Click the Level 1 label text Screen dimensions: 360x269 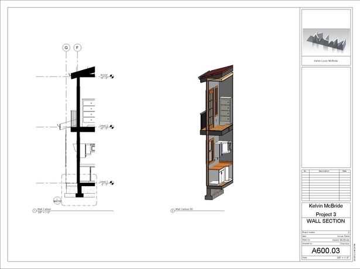pyautogui.click(x=104, y=181)
